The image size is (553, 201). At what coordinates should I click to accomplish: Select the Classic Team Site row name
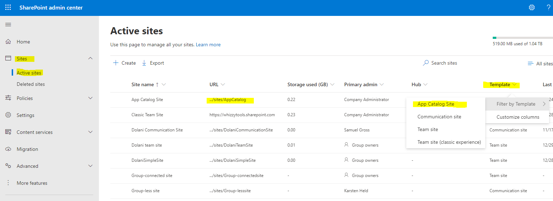147,115
